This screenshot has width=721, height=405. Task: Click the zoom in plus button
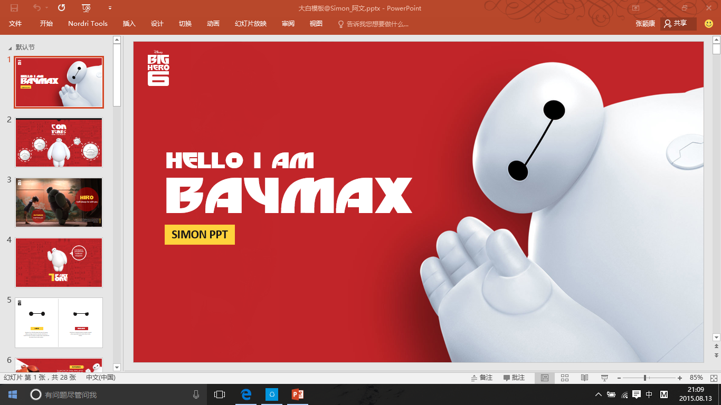679,378
